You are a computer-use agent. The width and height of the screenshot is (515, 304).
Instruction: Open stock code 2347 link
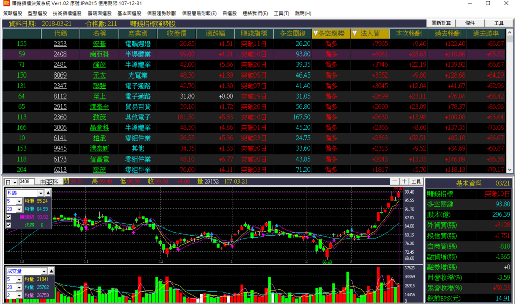(x=60, y=86)
